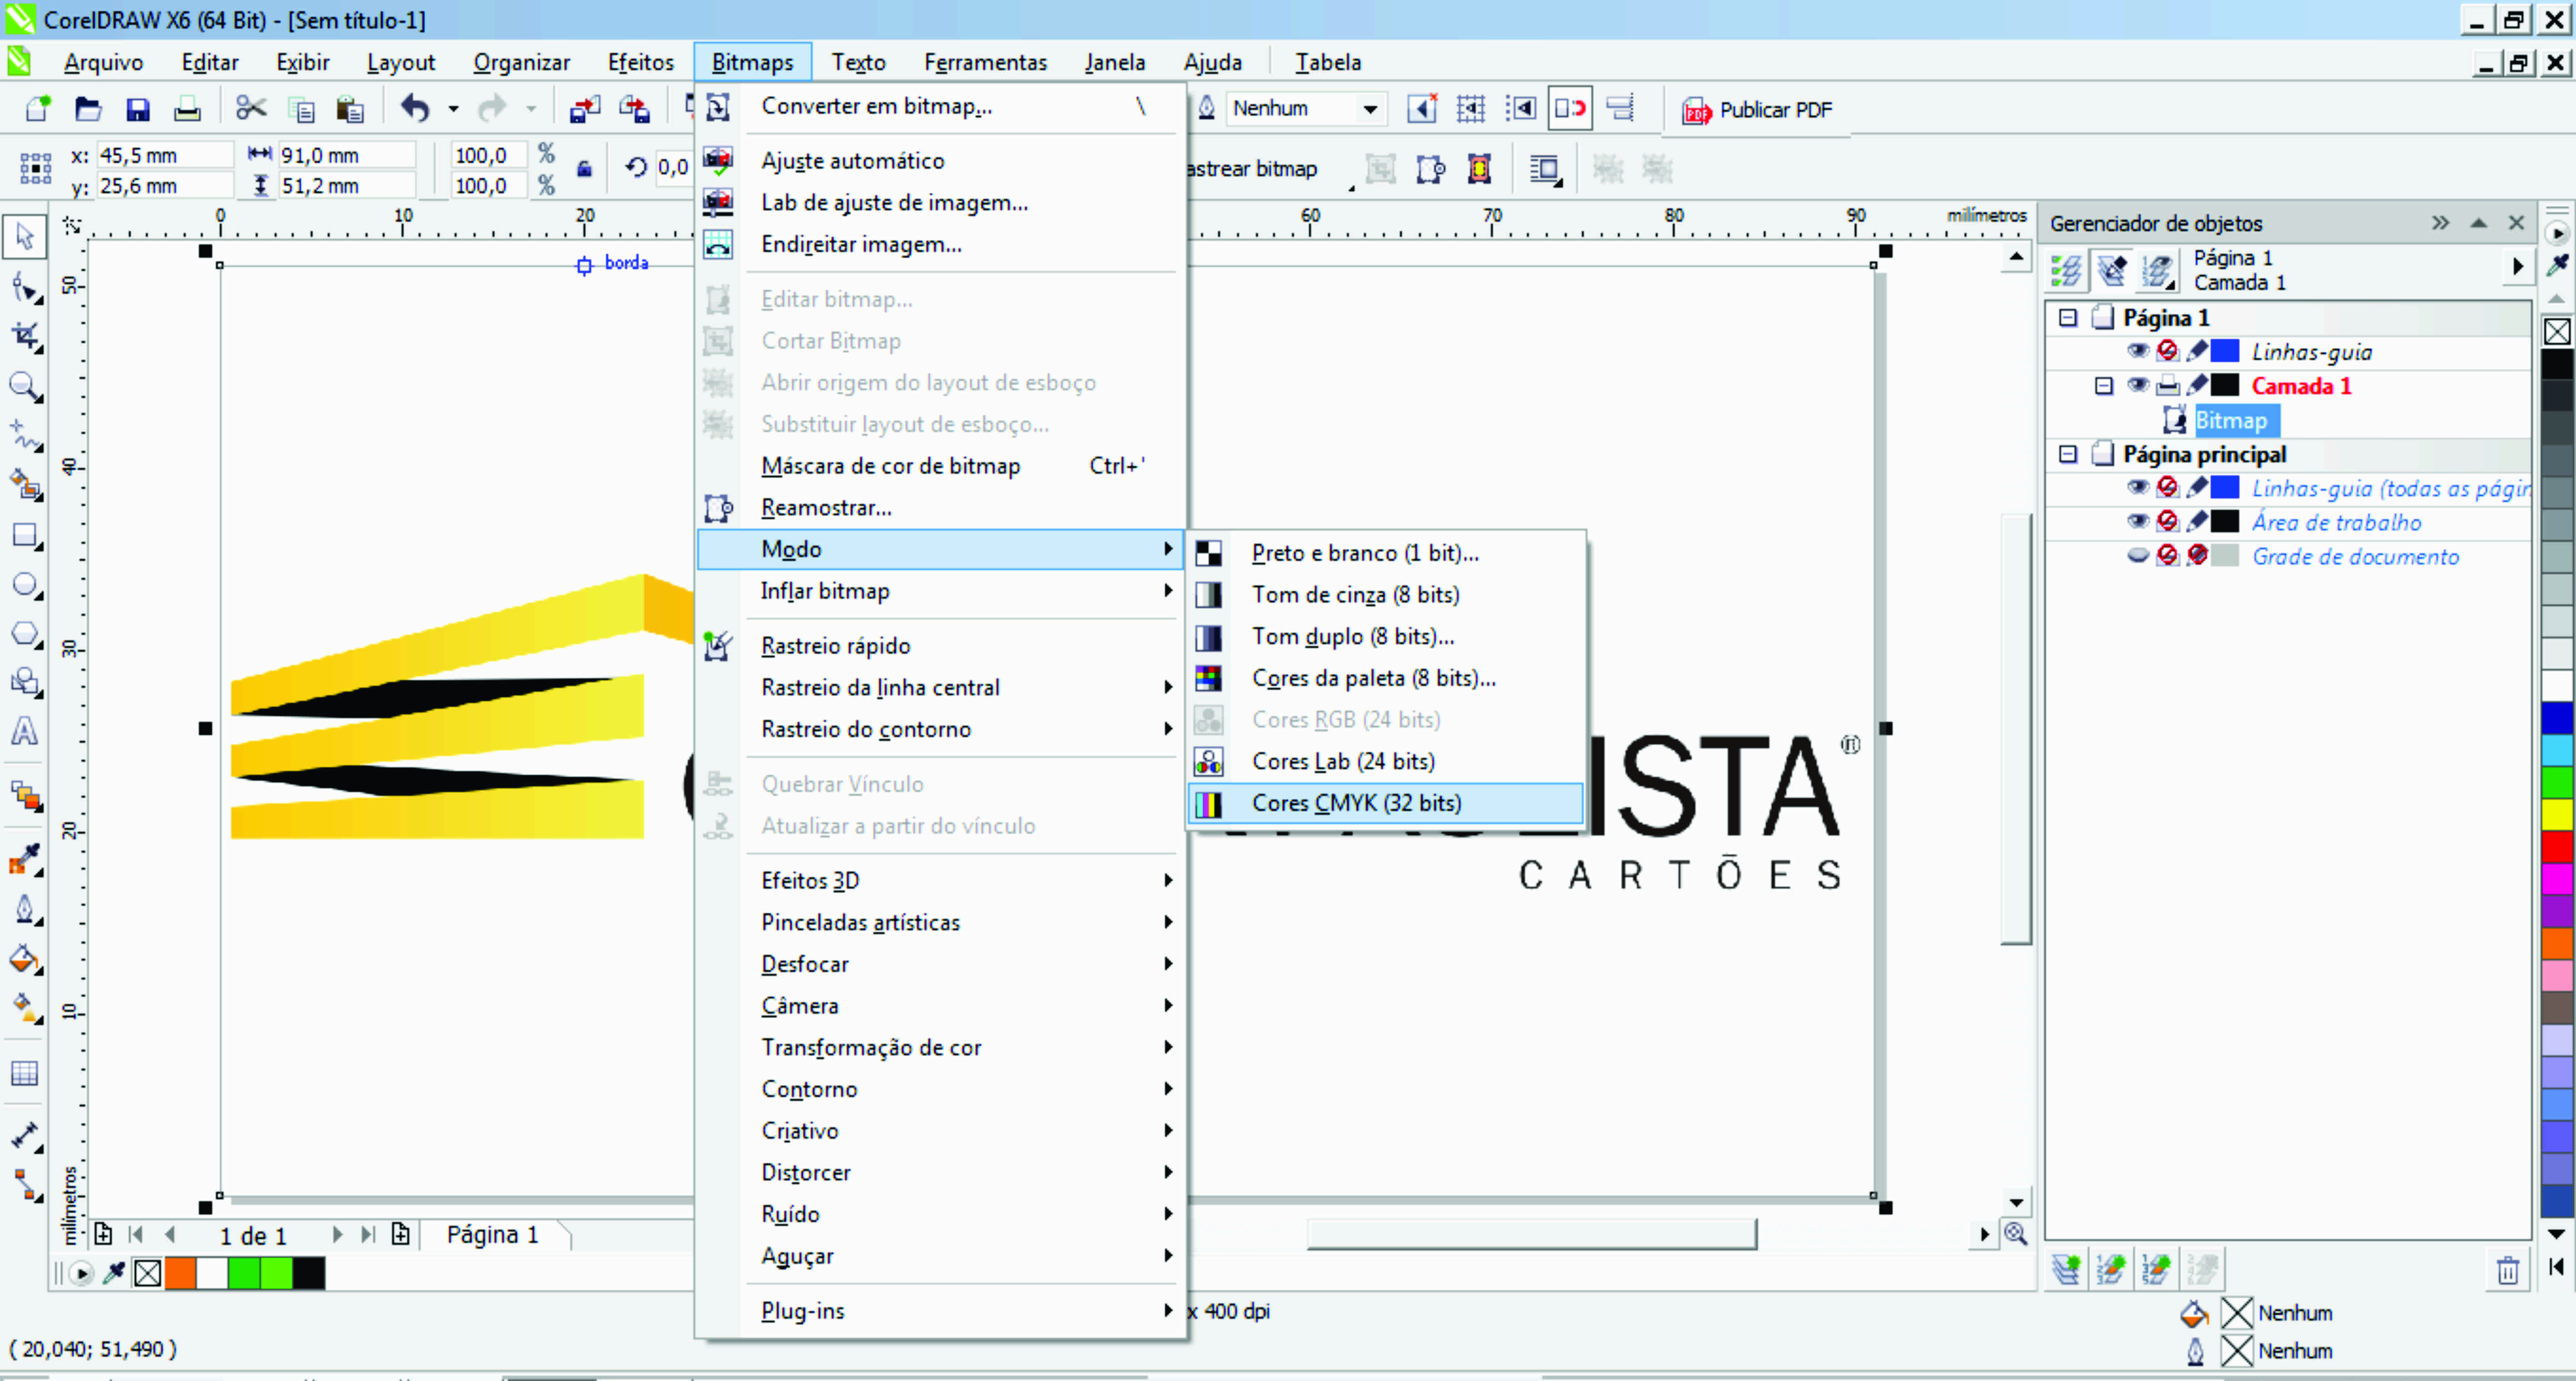Toggle the lock ratio padlock
2576x1381 pixels.
pos(585,169)
